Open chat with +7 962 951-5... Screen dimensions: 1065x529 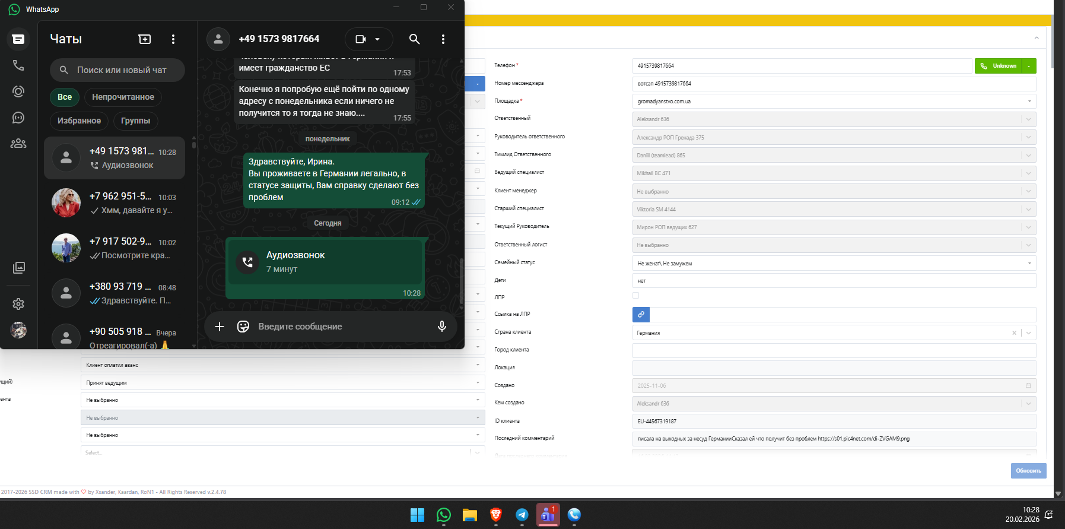[x=115, y=203]
